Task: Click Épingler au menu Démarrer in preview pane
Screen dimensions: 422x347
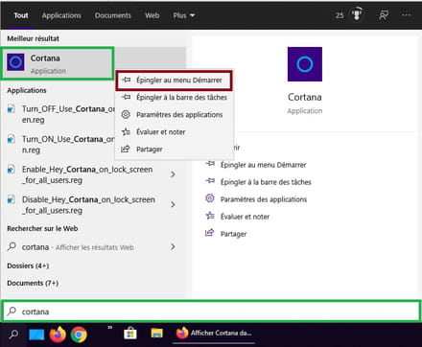Action: click(x=263, y=165)
